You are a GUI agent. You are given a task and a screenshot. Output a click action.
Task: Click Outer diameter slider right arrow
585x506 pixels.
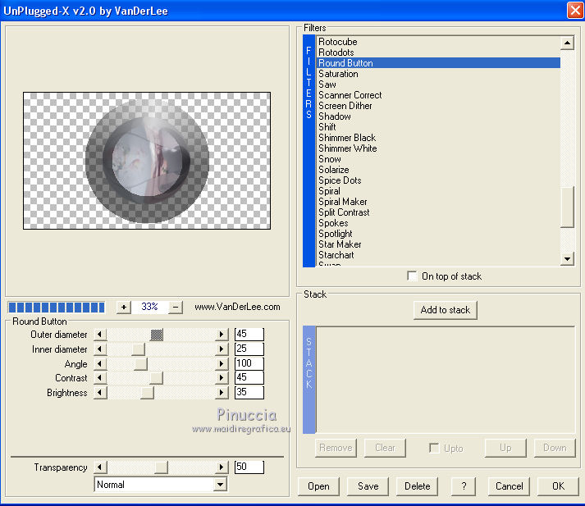(x=222, y=335)
